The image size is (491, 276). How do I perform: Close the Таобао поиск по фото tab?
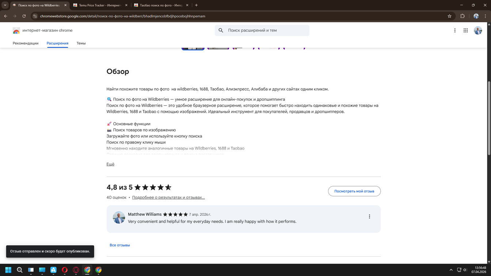coord(187,5)
